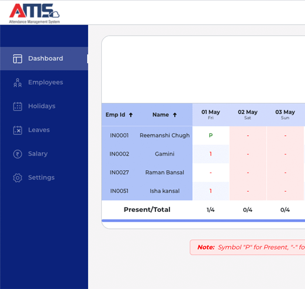The height and width of the screenshot is (289, 305).
Task: Select the 02 May Sat column header
Action: [x=248, y=115]
